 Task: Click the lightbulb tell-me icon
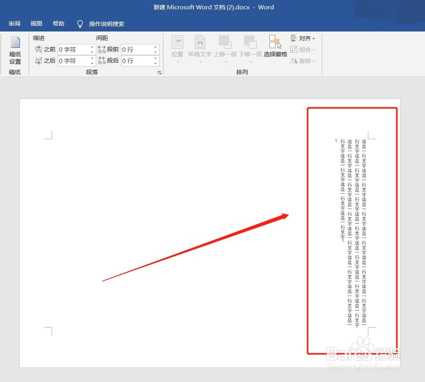pyautogui.click(x=80, y=24)
